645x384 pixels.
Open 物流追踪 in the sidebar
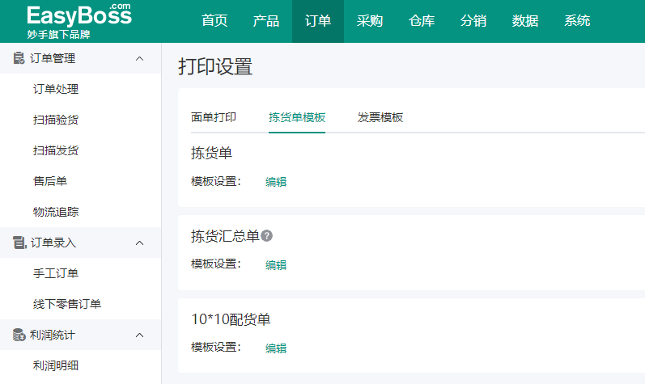point(56,212)
